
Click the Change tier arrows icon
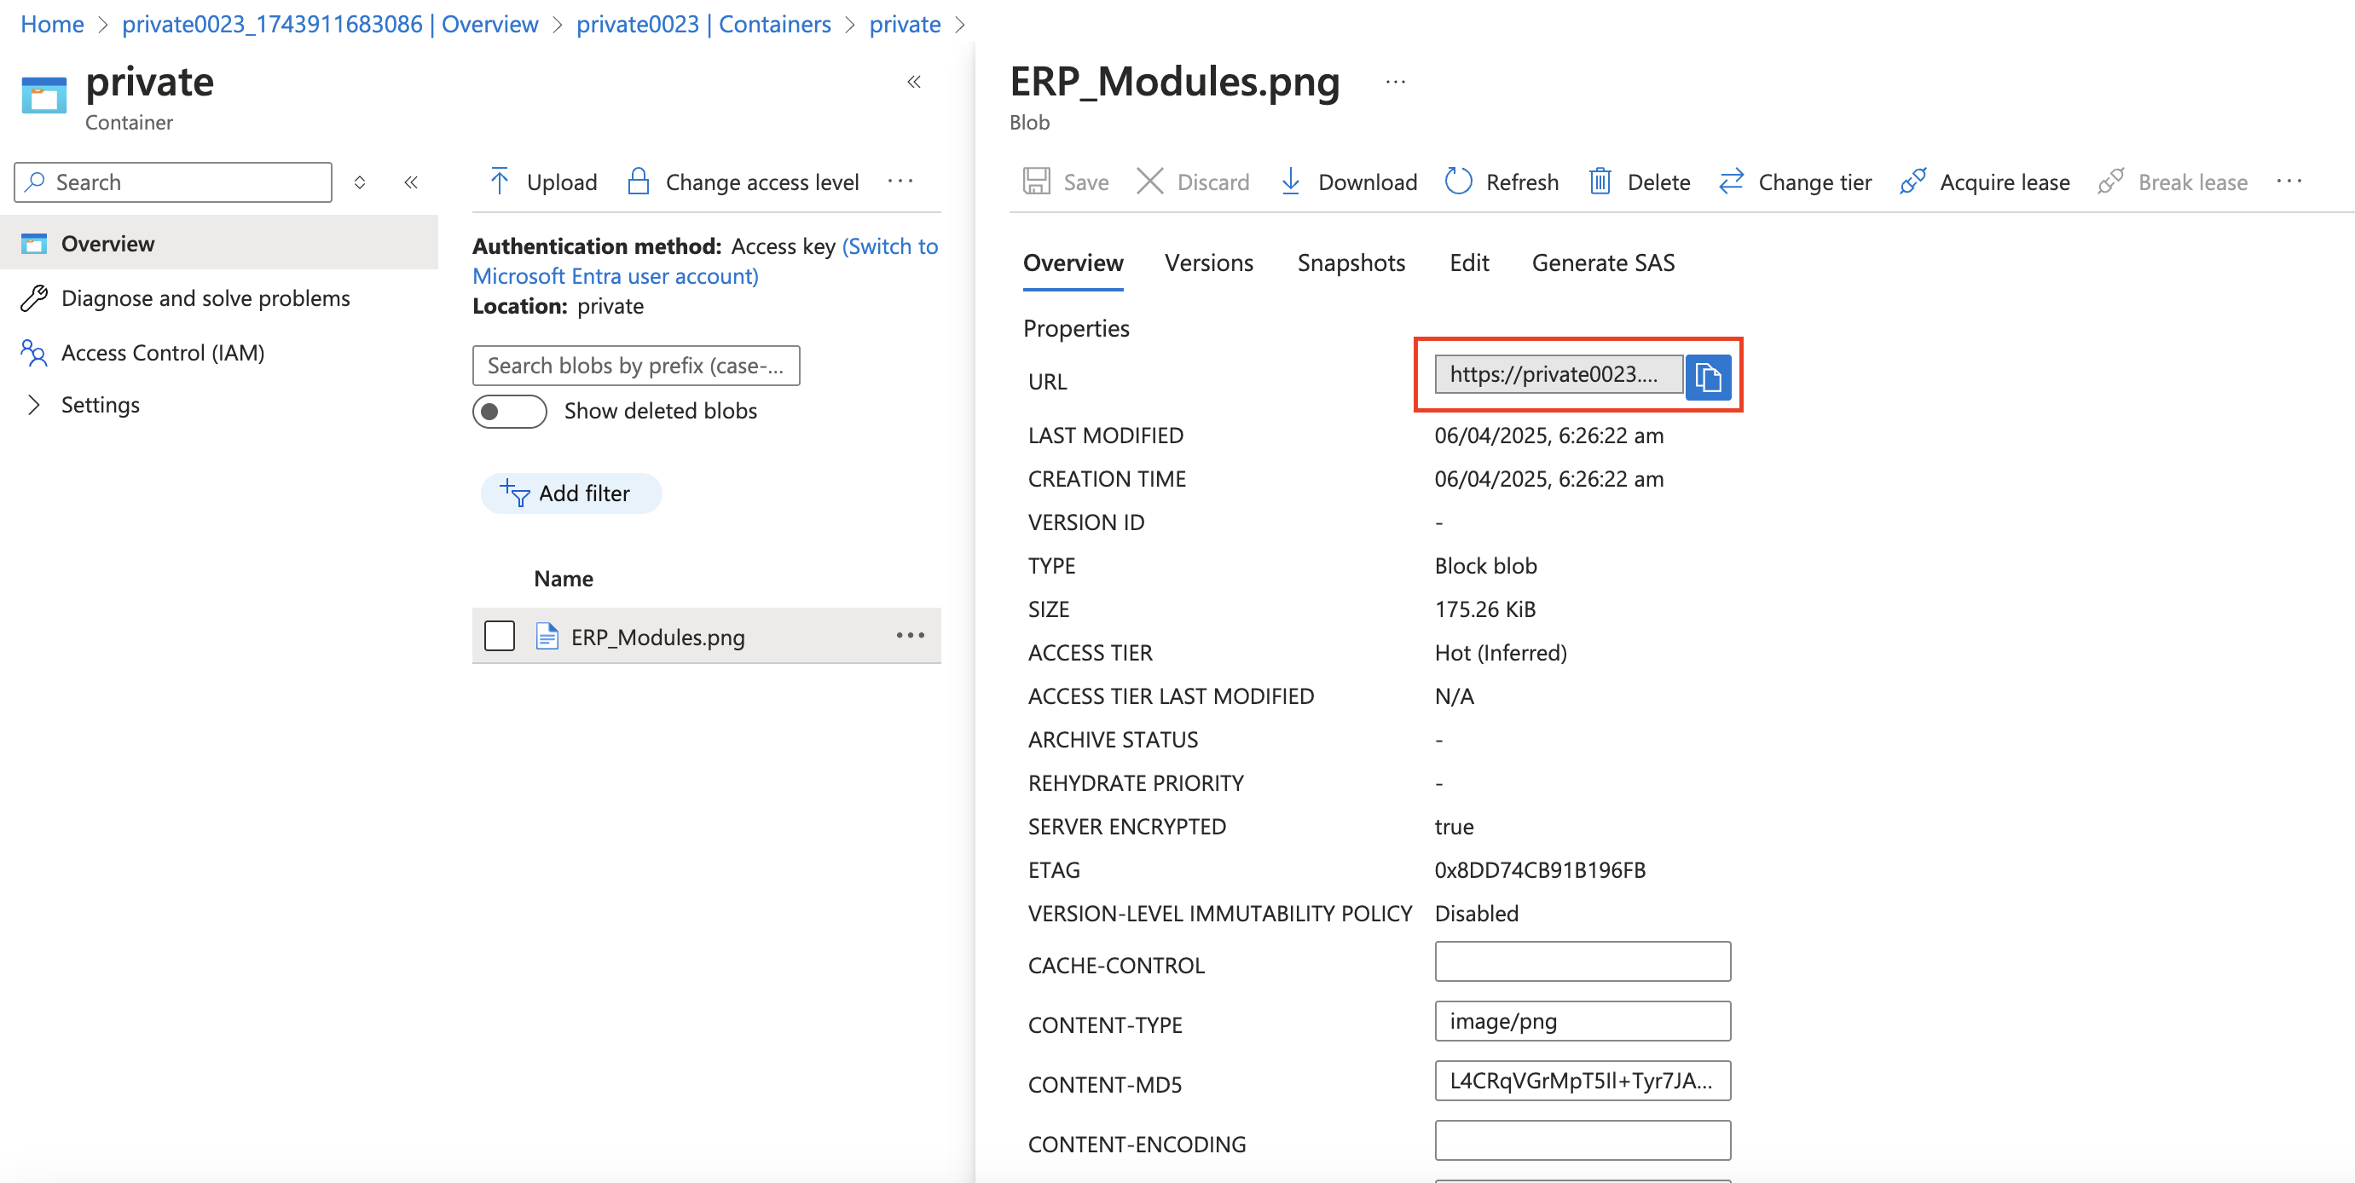[1731, 182]
